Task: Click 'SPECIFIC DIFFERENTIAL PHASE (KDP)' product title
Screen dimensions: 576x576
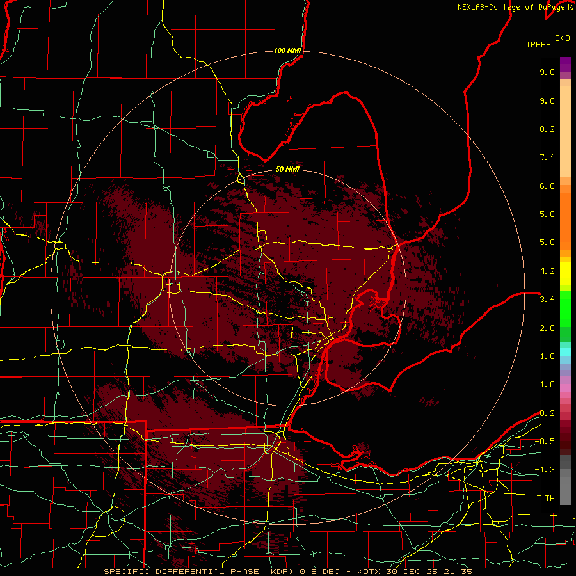Action: [200, 572]
